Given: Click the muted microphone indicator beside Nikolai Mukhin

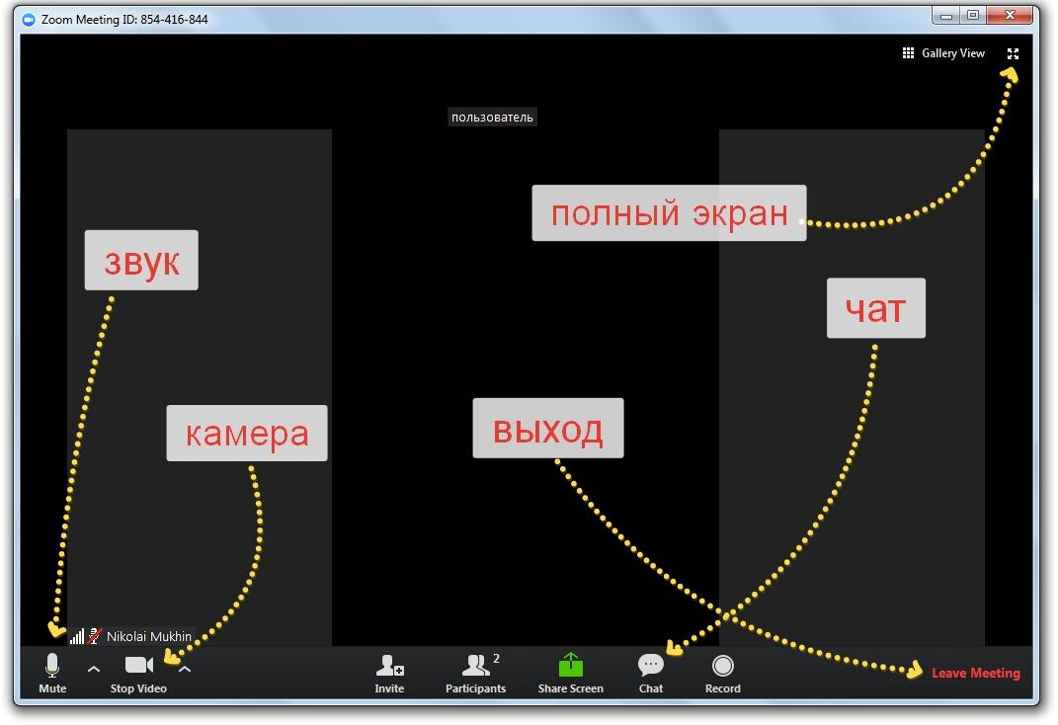Looking at the screenshot, I should (95, 637).
